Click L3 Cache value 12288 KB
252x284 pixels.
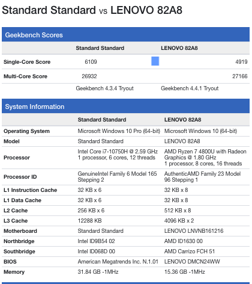[89, 221]
